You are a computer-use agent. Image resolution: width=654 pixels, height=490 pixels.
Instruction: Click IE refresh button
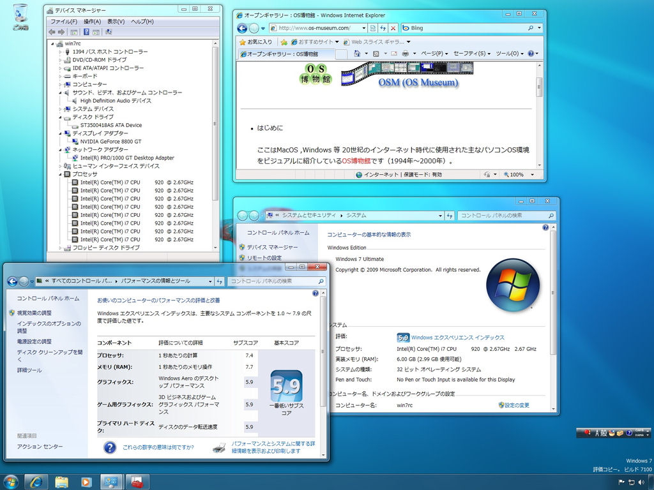(x=383, y=28)
